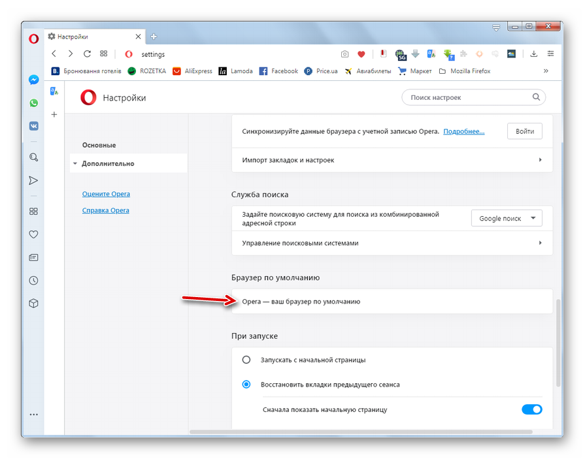Viewport: 585px width, 459px height.
Task: Collapse the Дополнительно section
Action: (128, 164)
